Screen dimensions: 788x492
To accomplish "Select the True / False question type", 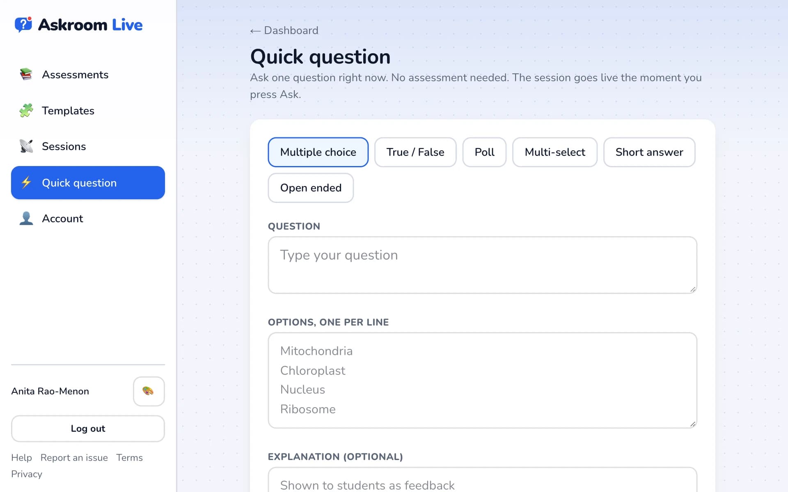I will coord(415,152).
